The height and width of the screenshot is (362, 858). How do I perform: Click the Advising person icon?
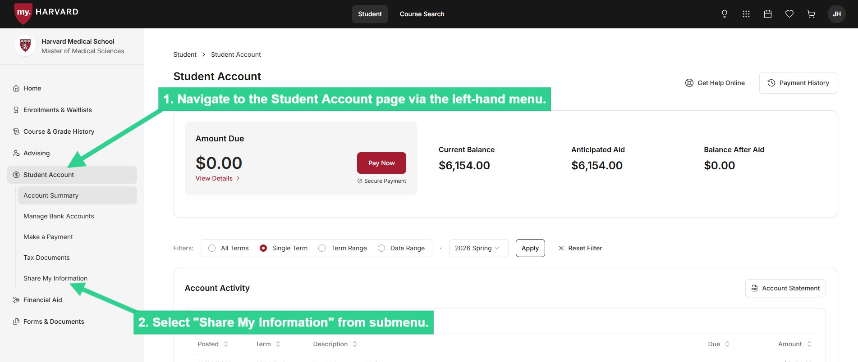[x=16, y=153]
